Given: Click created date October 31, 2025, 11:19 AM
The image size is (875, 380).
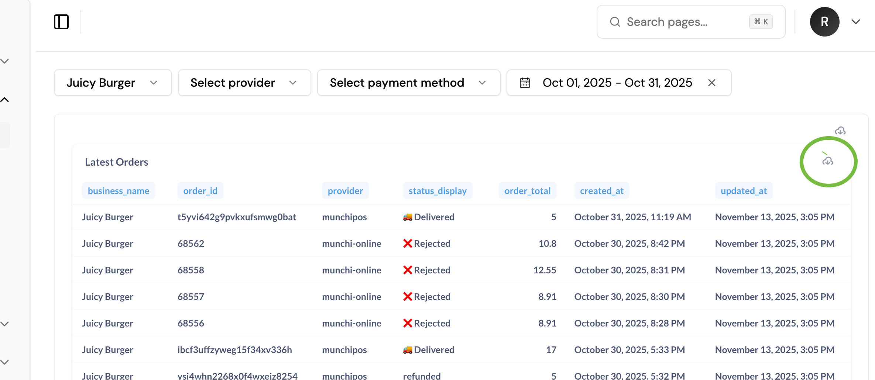Looking at the screenshot, I should coord(633,217).
